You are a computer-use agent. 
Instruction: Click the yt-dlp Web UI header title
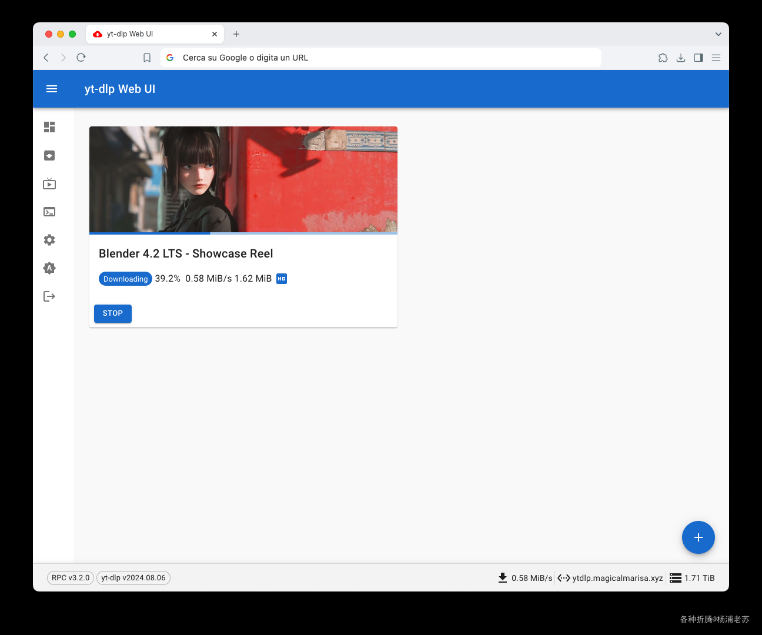120,89
